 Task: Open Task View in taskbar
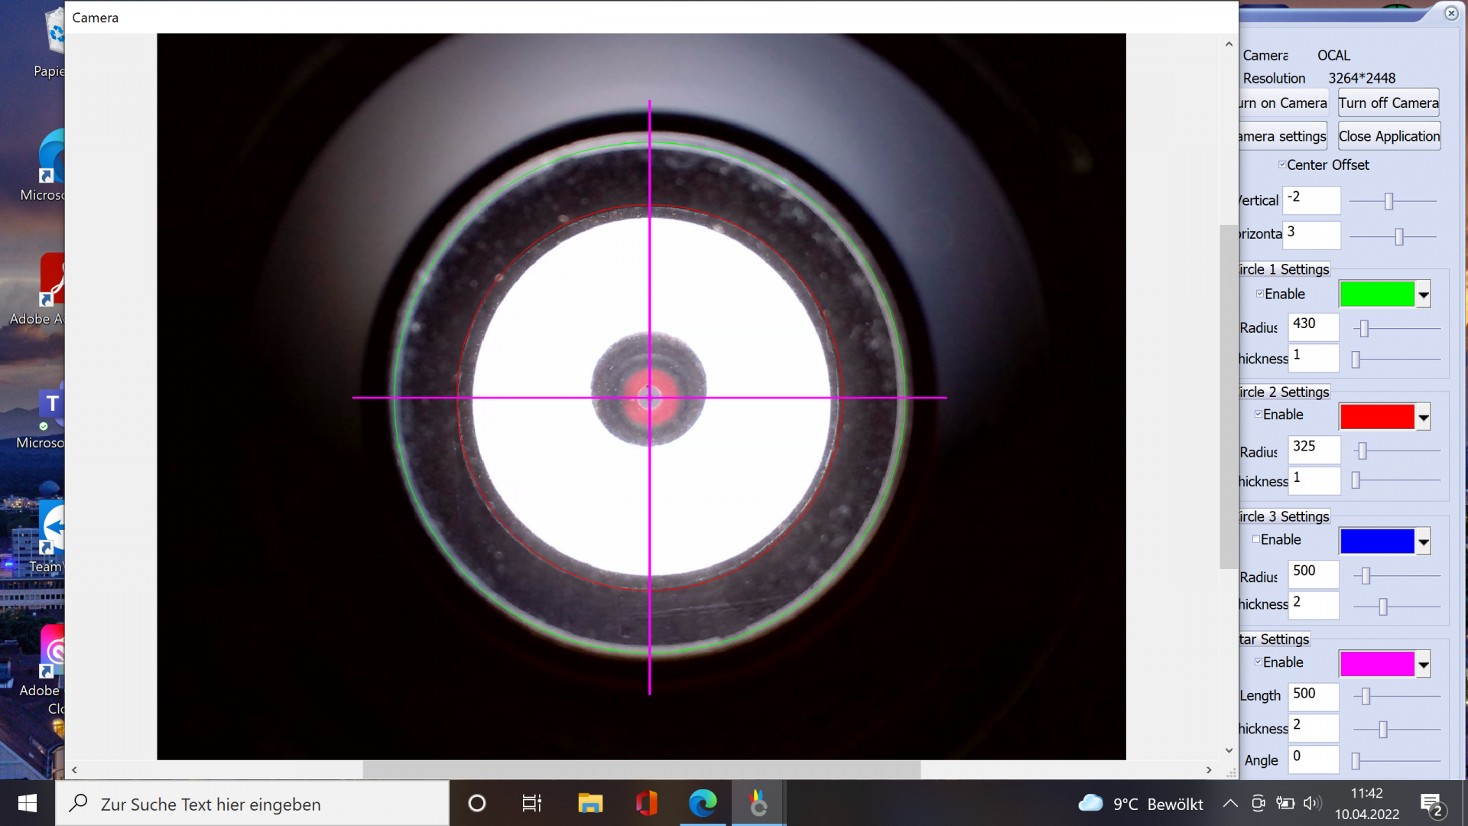[531, 803]
